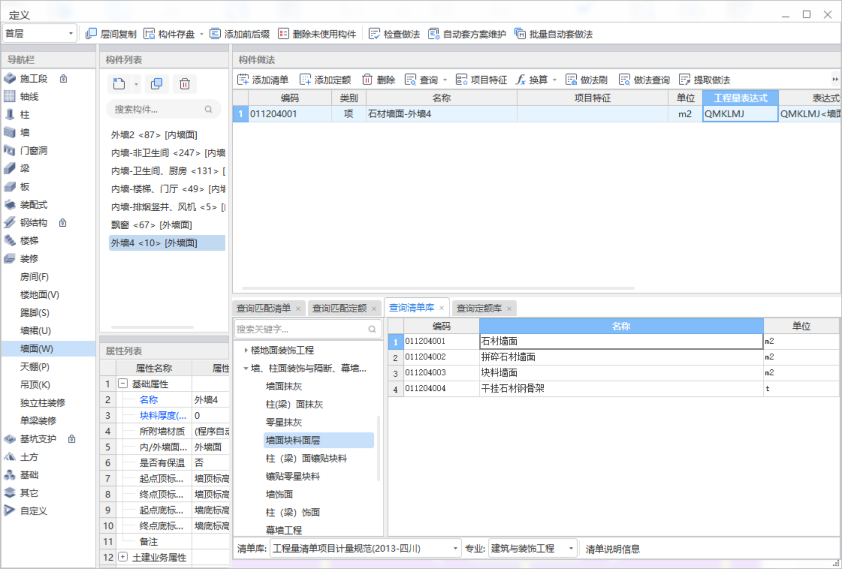Open the 清单库 combo box
842x569 pixels.
(x=365, y=548)
